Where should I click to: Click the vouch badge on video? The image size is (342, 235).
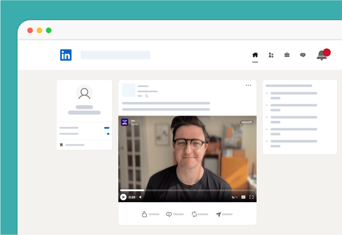[247, 122]
